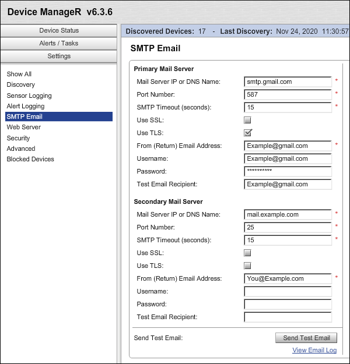Screen dimensions: 350x364
Task: Go to Web Server settings
Action: pos(23,127)
